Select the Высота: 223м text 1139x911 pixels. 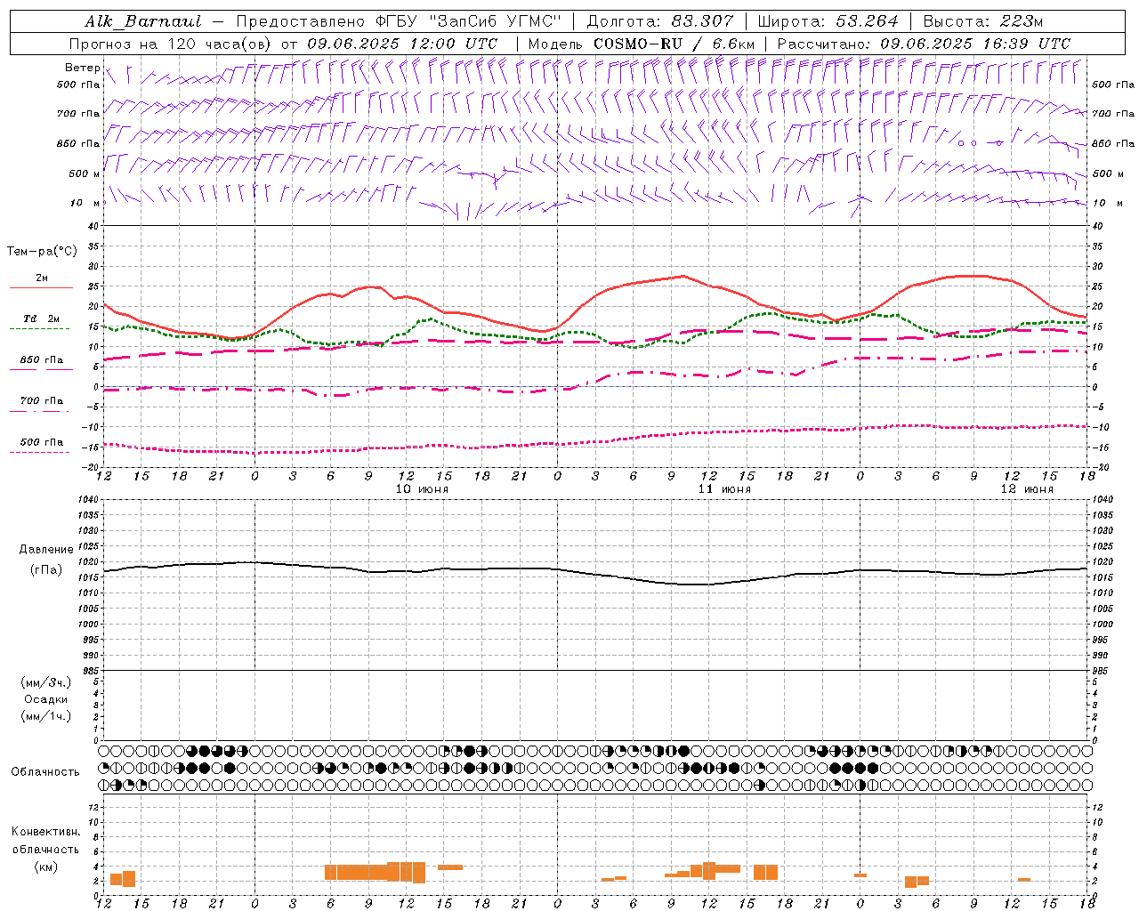(x=982, y=21)
